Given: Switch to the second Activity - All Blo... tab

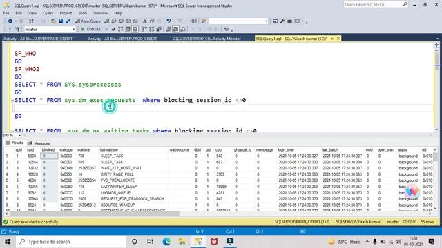Looking at the screenshot, I should pos(122,39).
